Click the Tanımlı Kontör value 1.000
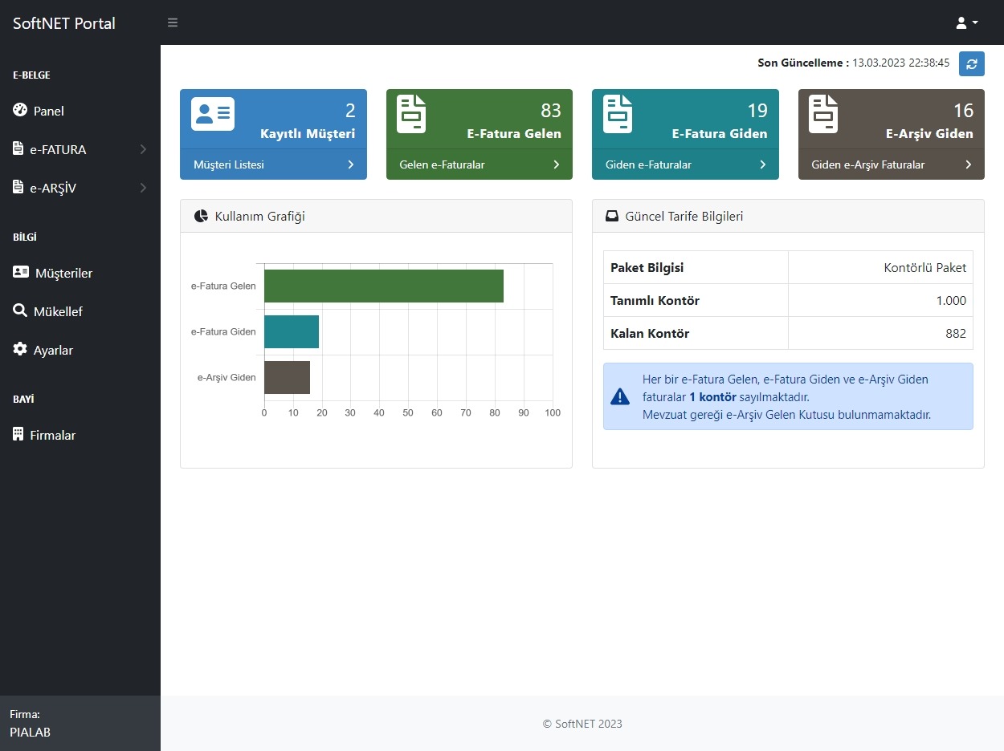1004x751 pixels. coord(951,301)
